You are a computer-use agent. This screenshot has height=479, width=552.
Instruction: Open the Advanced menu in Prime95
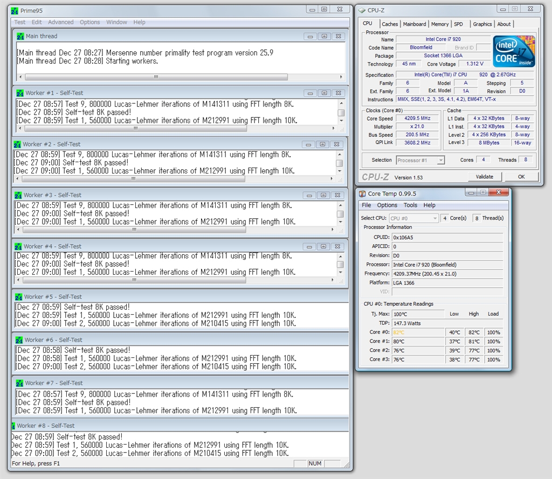click(x=61, y=22)
